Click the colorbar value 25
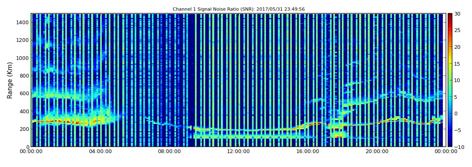472x167 pixels. pyautogui.click(x=457, y=30)
